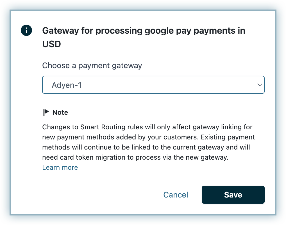This screenshot has width=286, height=225.
Task: Click the Learn more link
Action: point(60,167)
